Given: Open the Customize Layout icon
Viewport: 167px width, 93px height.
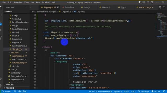Looking at the screenshot, I should 152,2.
